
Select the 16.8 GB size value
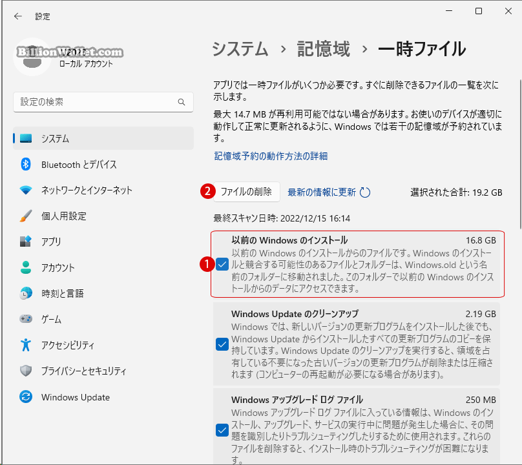(481, 240)
